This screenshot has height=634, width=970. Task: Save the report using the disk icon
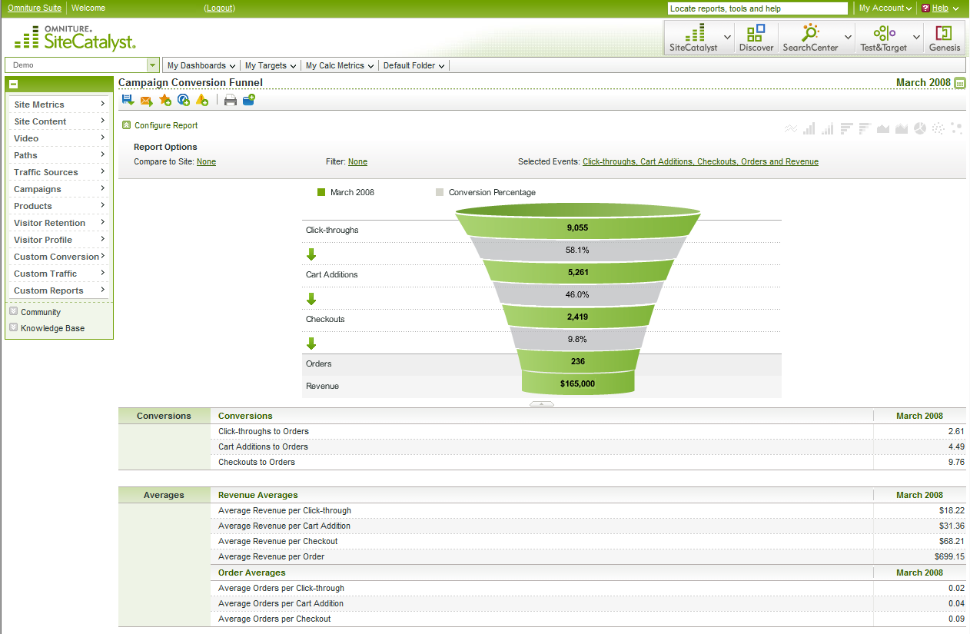[x=128, y=99]
